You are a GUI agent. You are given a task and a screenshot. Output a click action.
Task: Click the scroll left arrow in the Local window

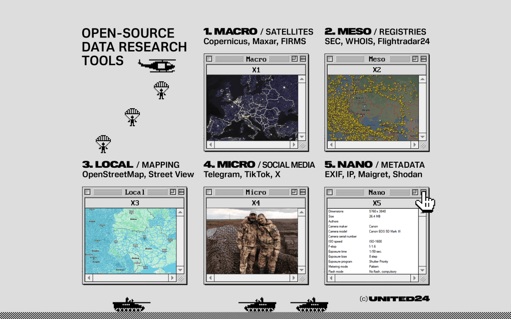coord(89,278)
